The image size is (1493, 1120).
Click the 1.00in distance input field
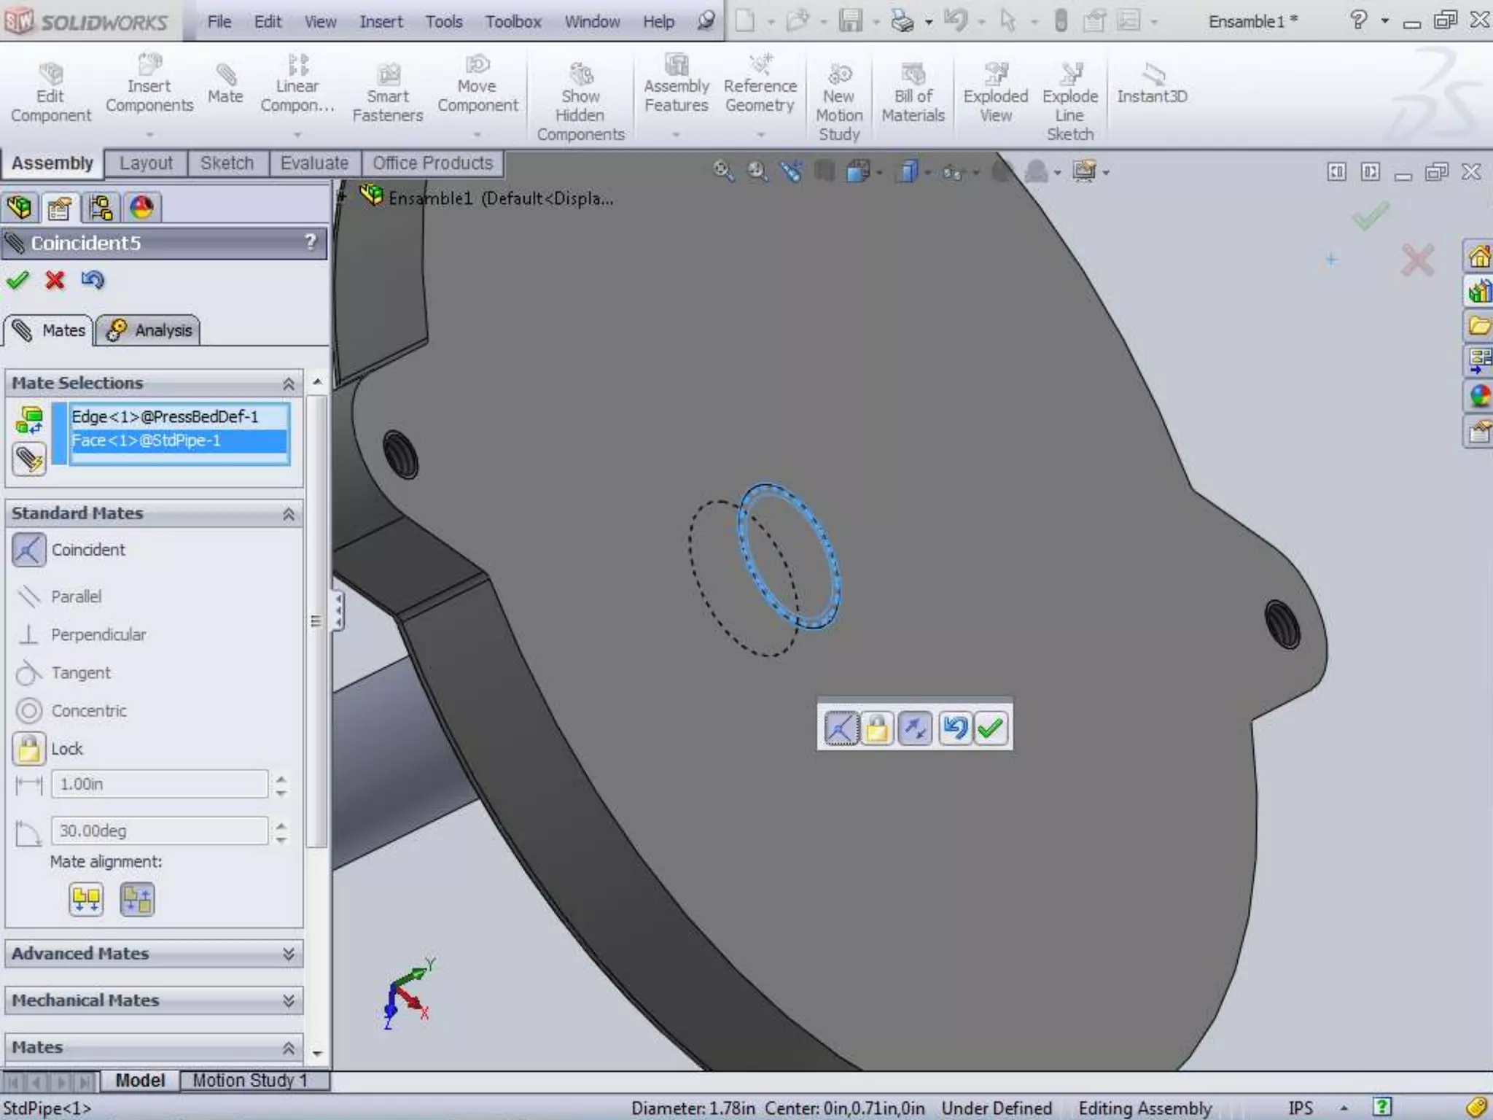tap(160, 785)
